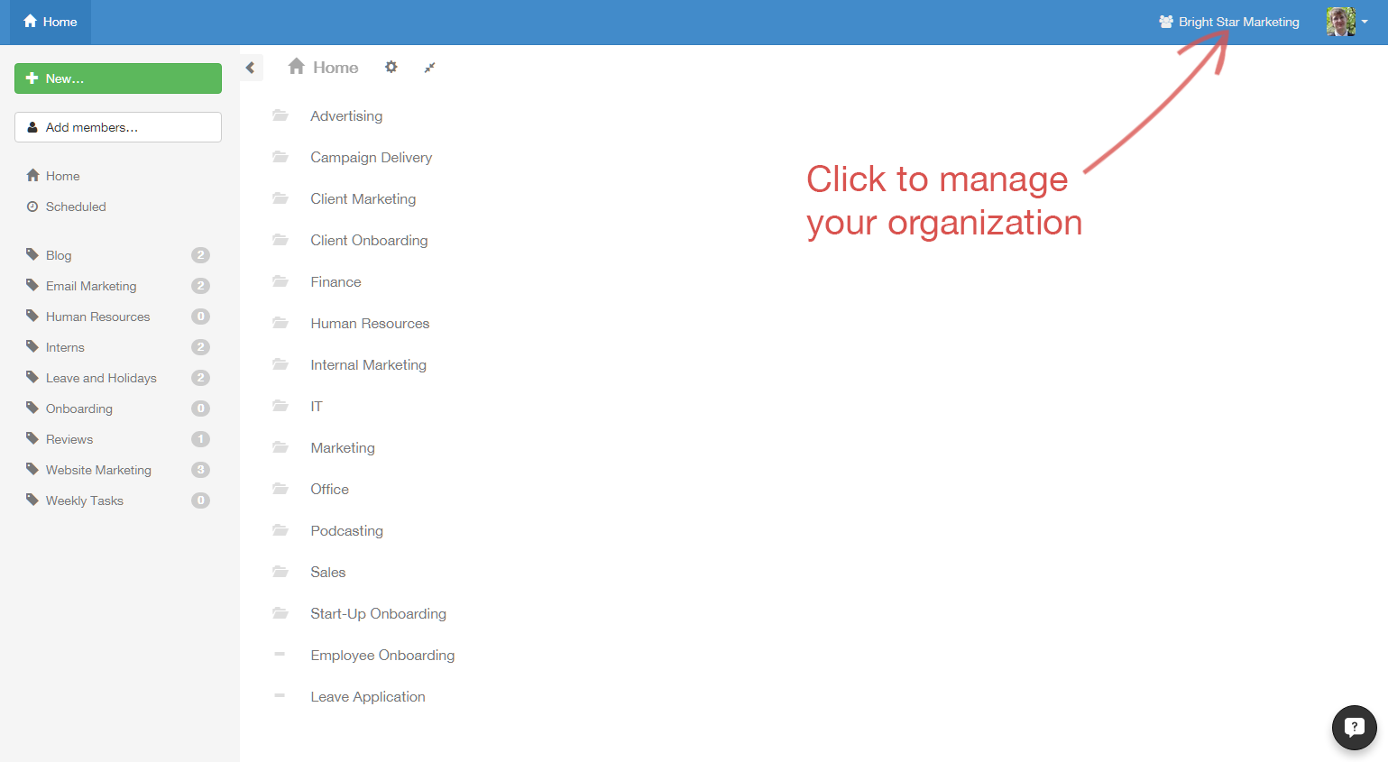1388x762 pixels.
Task: Open the Leave Application item
Action: pos(367,696)
